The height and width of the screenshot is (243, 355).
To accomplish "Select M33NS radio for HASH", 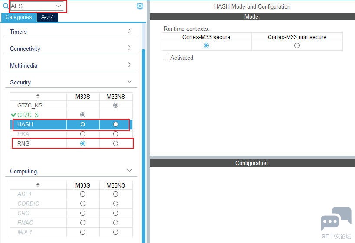I will (116, 124).
